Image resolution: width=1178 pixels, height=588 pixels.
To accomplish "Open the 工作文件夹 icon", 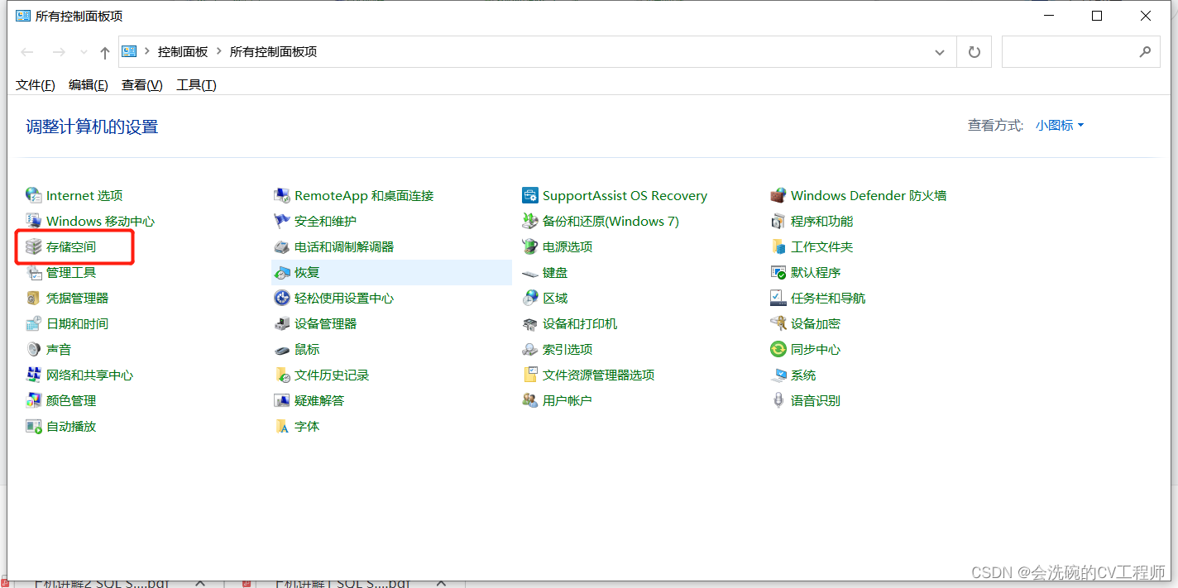I will (x=778, y=246).
